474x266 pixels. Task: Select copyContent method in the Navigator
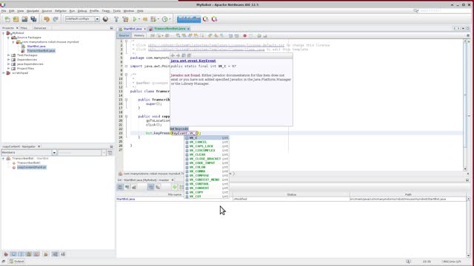click(31, 168)
